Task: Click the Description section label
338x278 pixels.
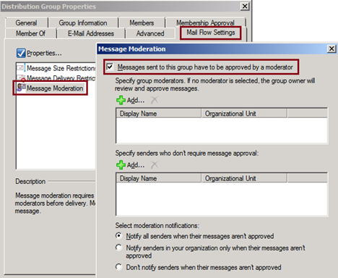Action: pyautogui.click(x=30, y=181)
